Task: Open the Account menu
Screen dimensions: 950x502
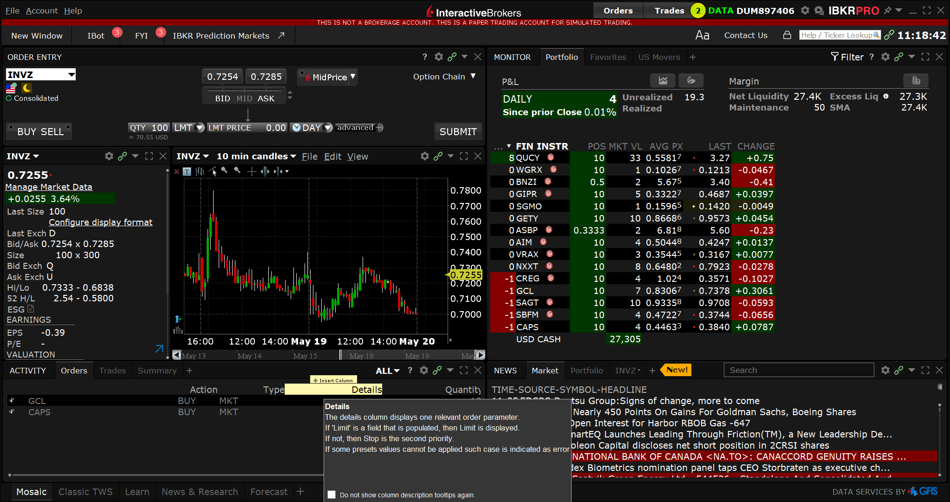Action: coord(42,10)
